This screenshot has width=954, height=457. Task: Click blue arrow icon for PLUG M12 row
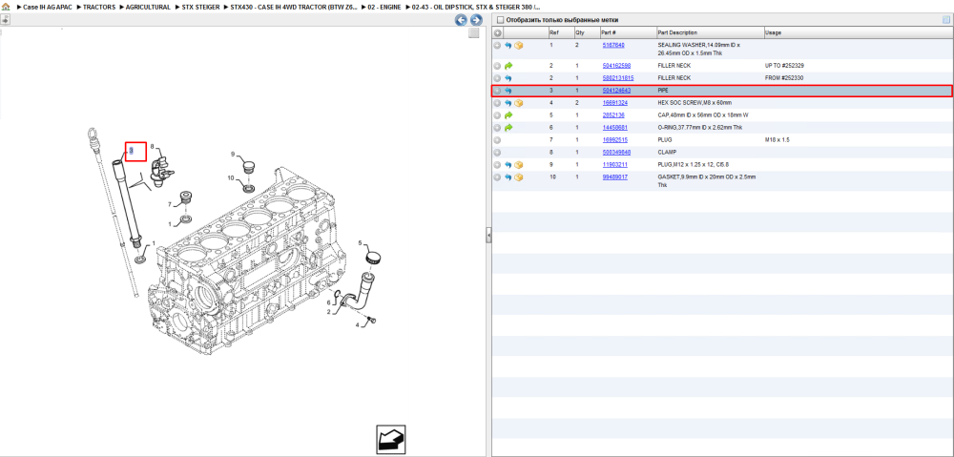point(508,165)
